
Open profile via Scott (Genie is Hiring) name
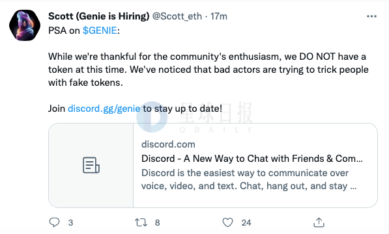[x=99, y=16]
